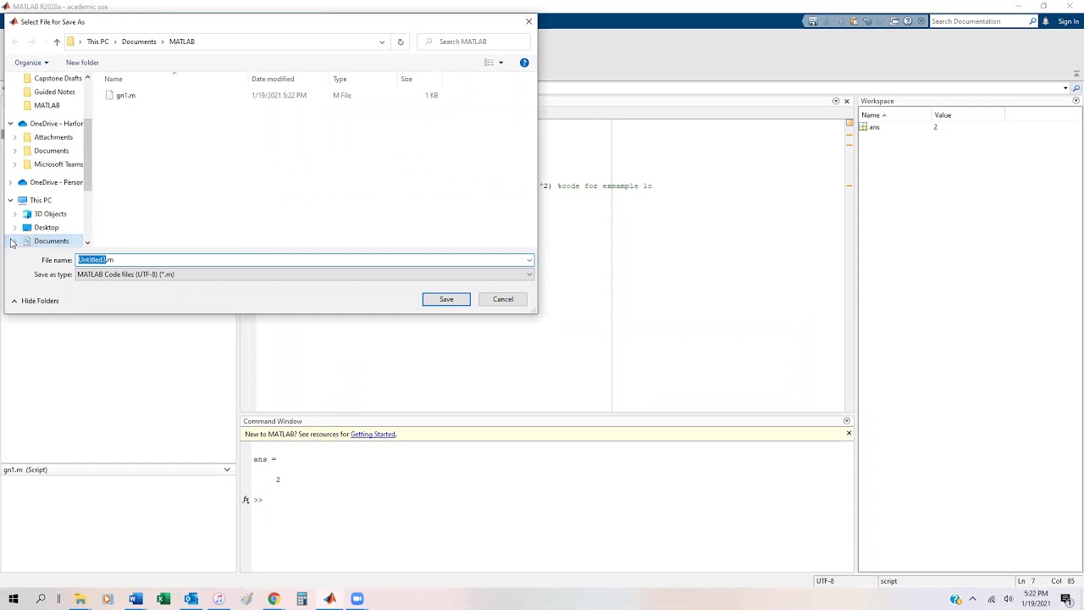
Task: Open Outlook from taskbar
Action: click(x=191, y=599)
